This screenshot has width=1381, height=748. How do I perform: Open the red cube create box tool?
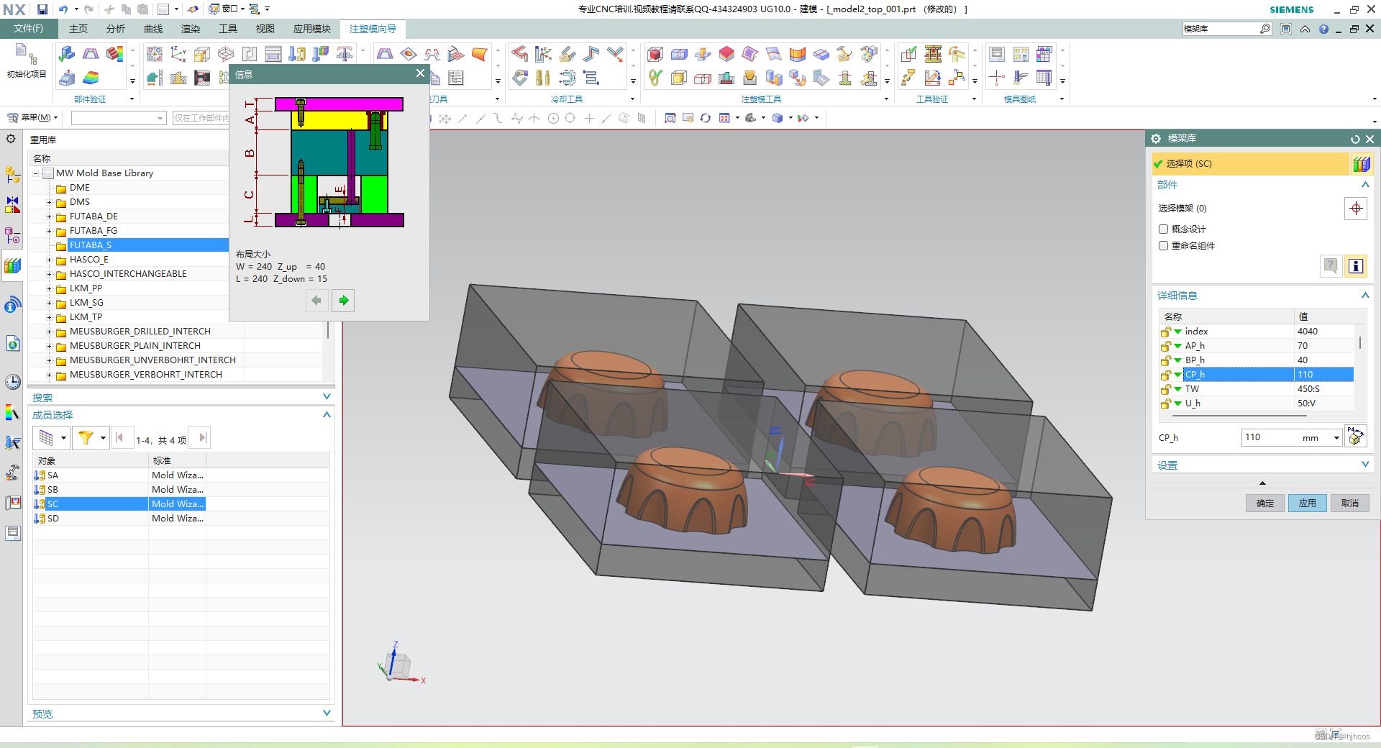[x=655, y=54]
